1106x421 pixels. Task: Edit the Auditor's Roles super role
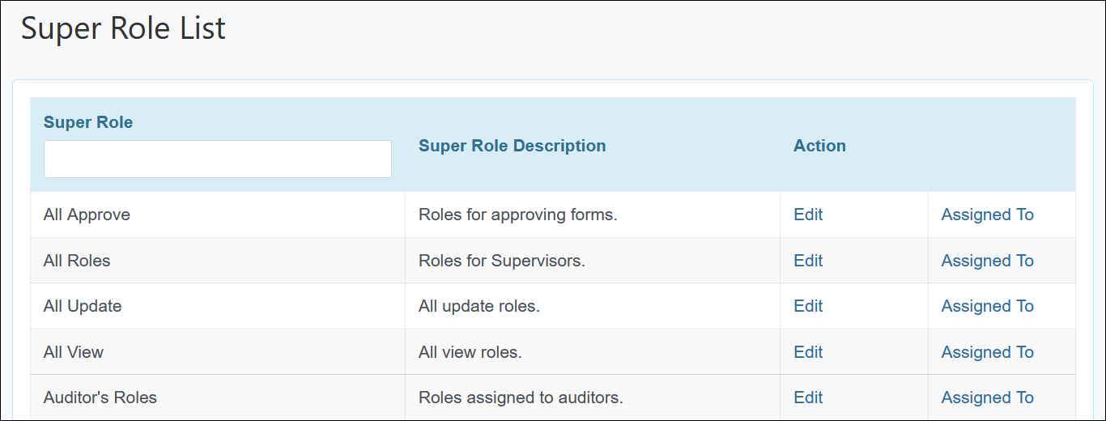click(808, 398)
